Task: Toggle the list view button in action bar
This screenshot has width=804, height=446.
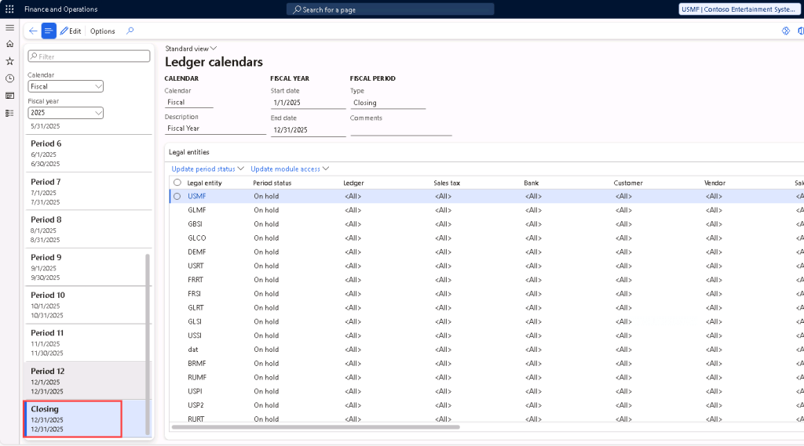Action: click(x=49, y=31)
